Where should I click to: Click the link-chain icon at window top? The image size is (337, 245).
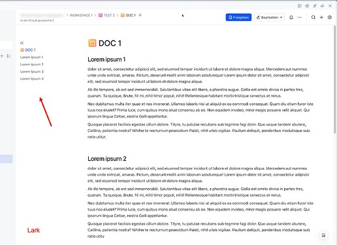315,6
